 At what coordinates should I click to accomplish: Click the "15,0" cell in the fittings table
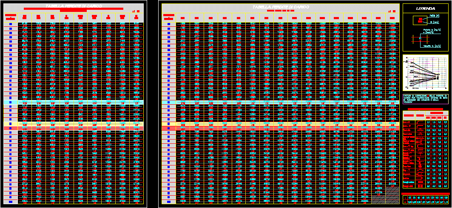click(428, 129)
